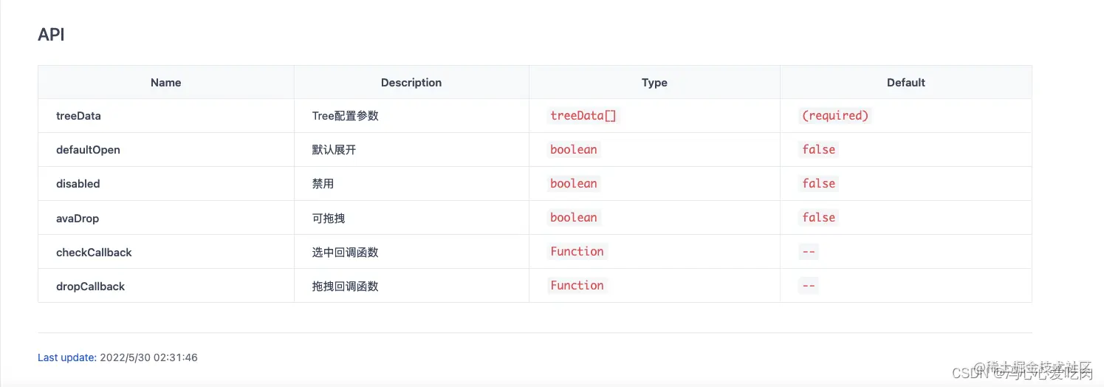Click boolean type in avaDrop row
This screenshot has height=387, width=1104.
coord(574,218)
